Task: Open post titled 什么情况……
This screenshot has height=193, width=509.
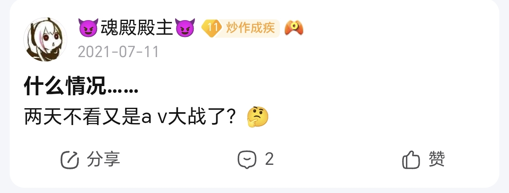Action: pos(81,85)
